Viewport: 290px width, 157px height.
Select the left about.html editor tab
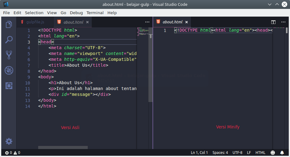coord(73,22)
